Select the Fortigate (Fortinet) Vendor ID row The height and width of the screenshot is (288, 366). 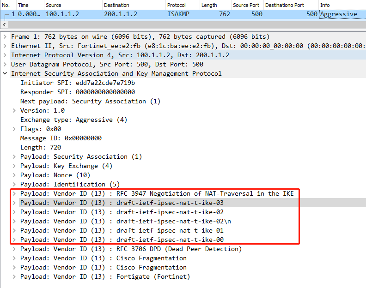pos(105,276)
